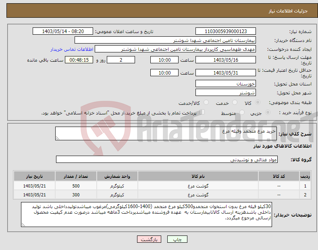Click the need number field 1103005939000123
This screenshot has height=250, width=318.
[226, 31]
